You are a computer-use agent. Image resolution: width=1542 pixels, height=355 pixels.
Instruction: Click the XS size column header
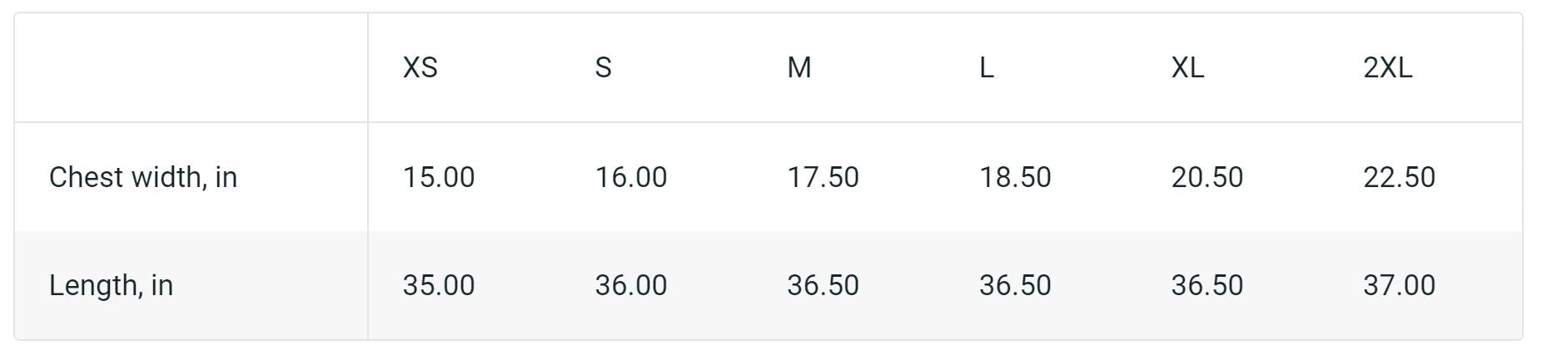[x=420, y=67]
